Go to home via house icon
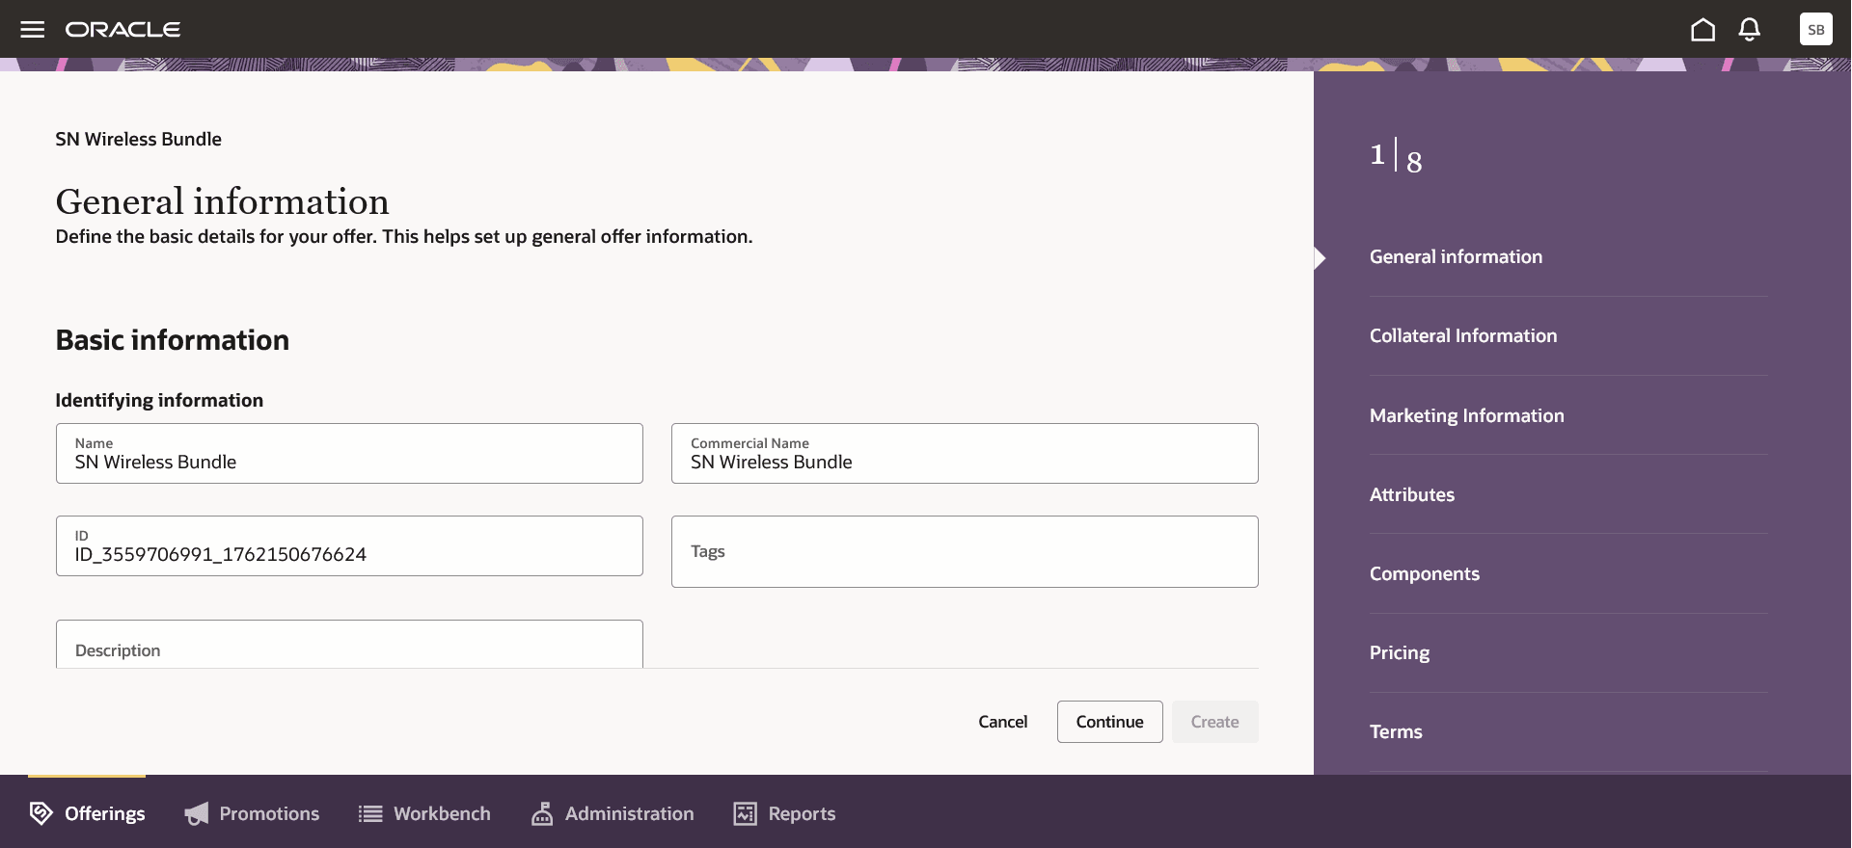Screen dimensions: 1852x848 (1703, 30)
